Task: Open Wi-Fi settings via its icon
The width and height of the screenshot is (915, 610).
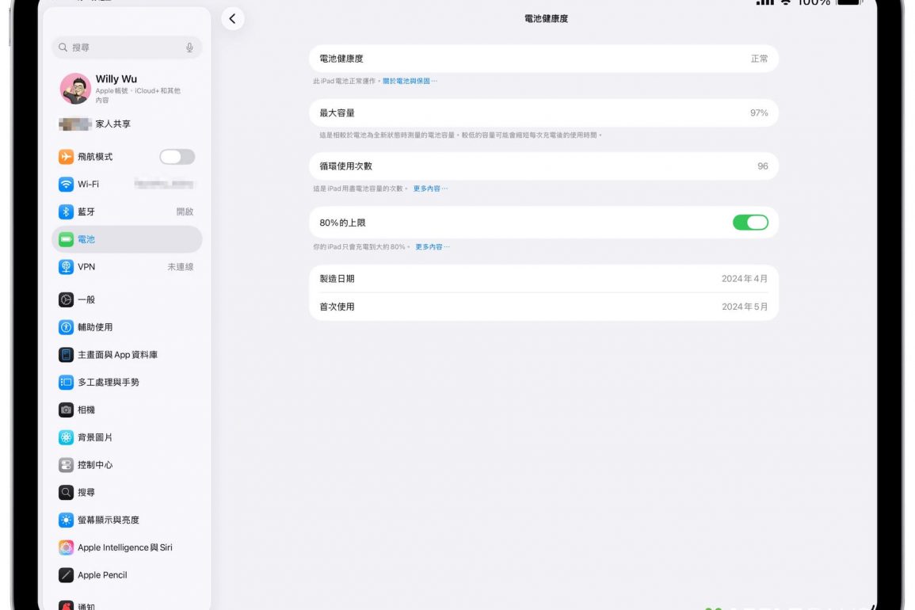Action: pyautogui.click(x=67, y=185)
